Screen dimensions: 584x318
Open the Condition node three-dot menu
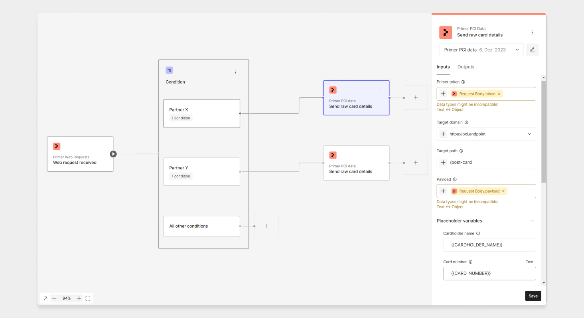tap(235, 72)
